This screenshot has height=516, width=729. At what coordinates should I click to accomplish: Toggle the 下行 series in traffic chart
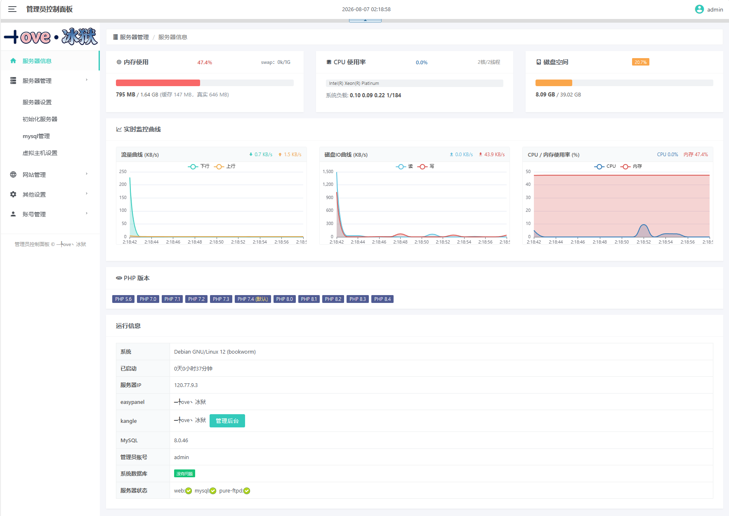pos(199,167)
